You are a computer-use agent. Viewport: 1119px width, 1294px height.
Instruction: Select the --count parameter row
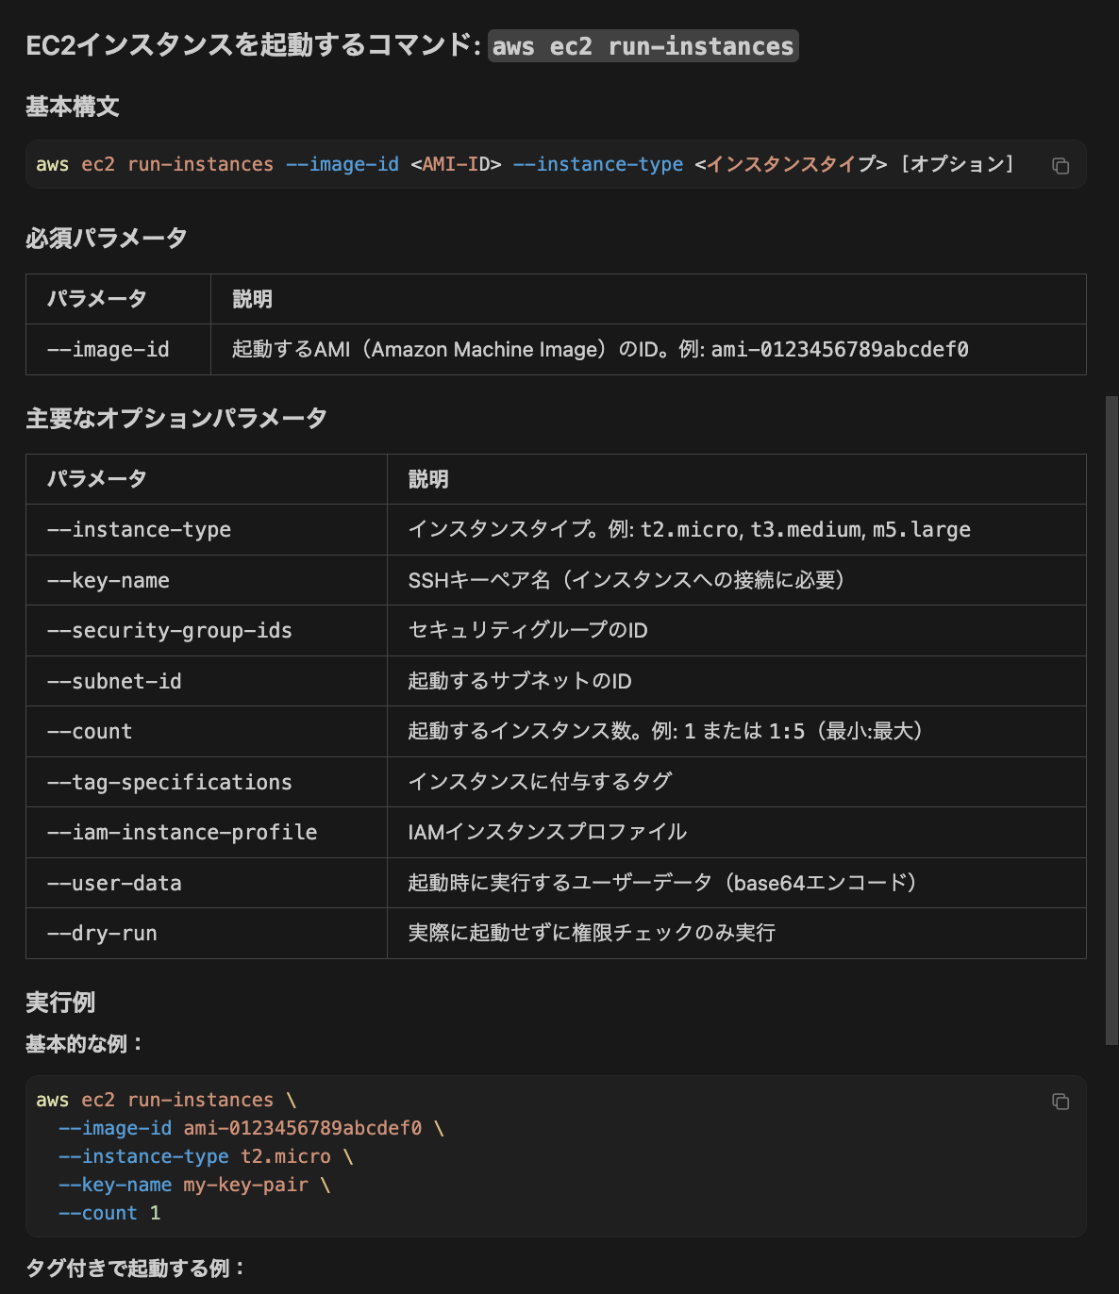pyautogui.click(x=89, y=731)
